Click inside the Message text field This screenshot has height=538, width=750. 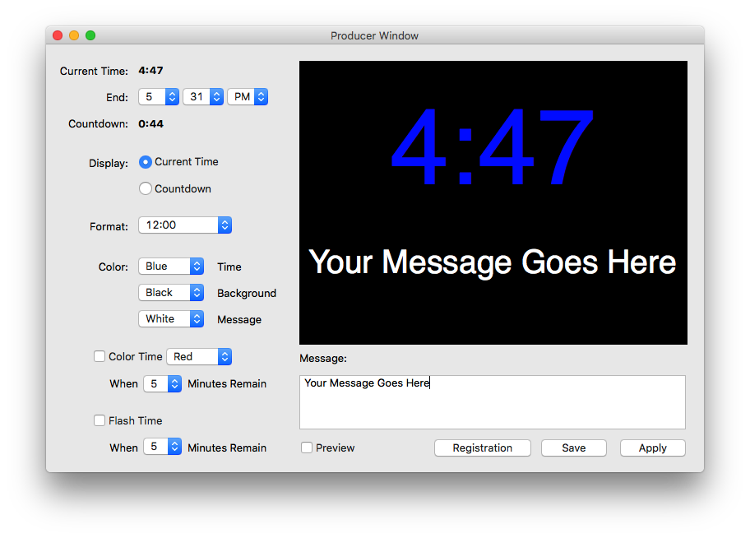492,401
